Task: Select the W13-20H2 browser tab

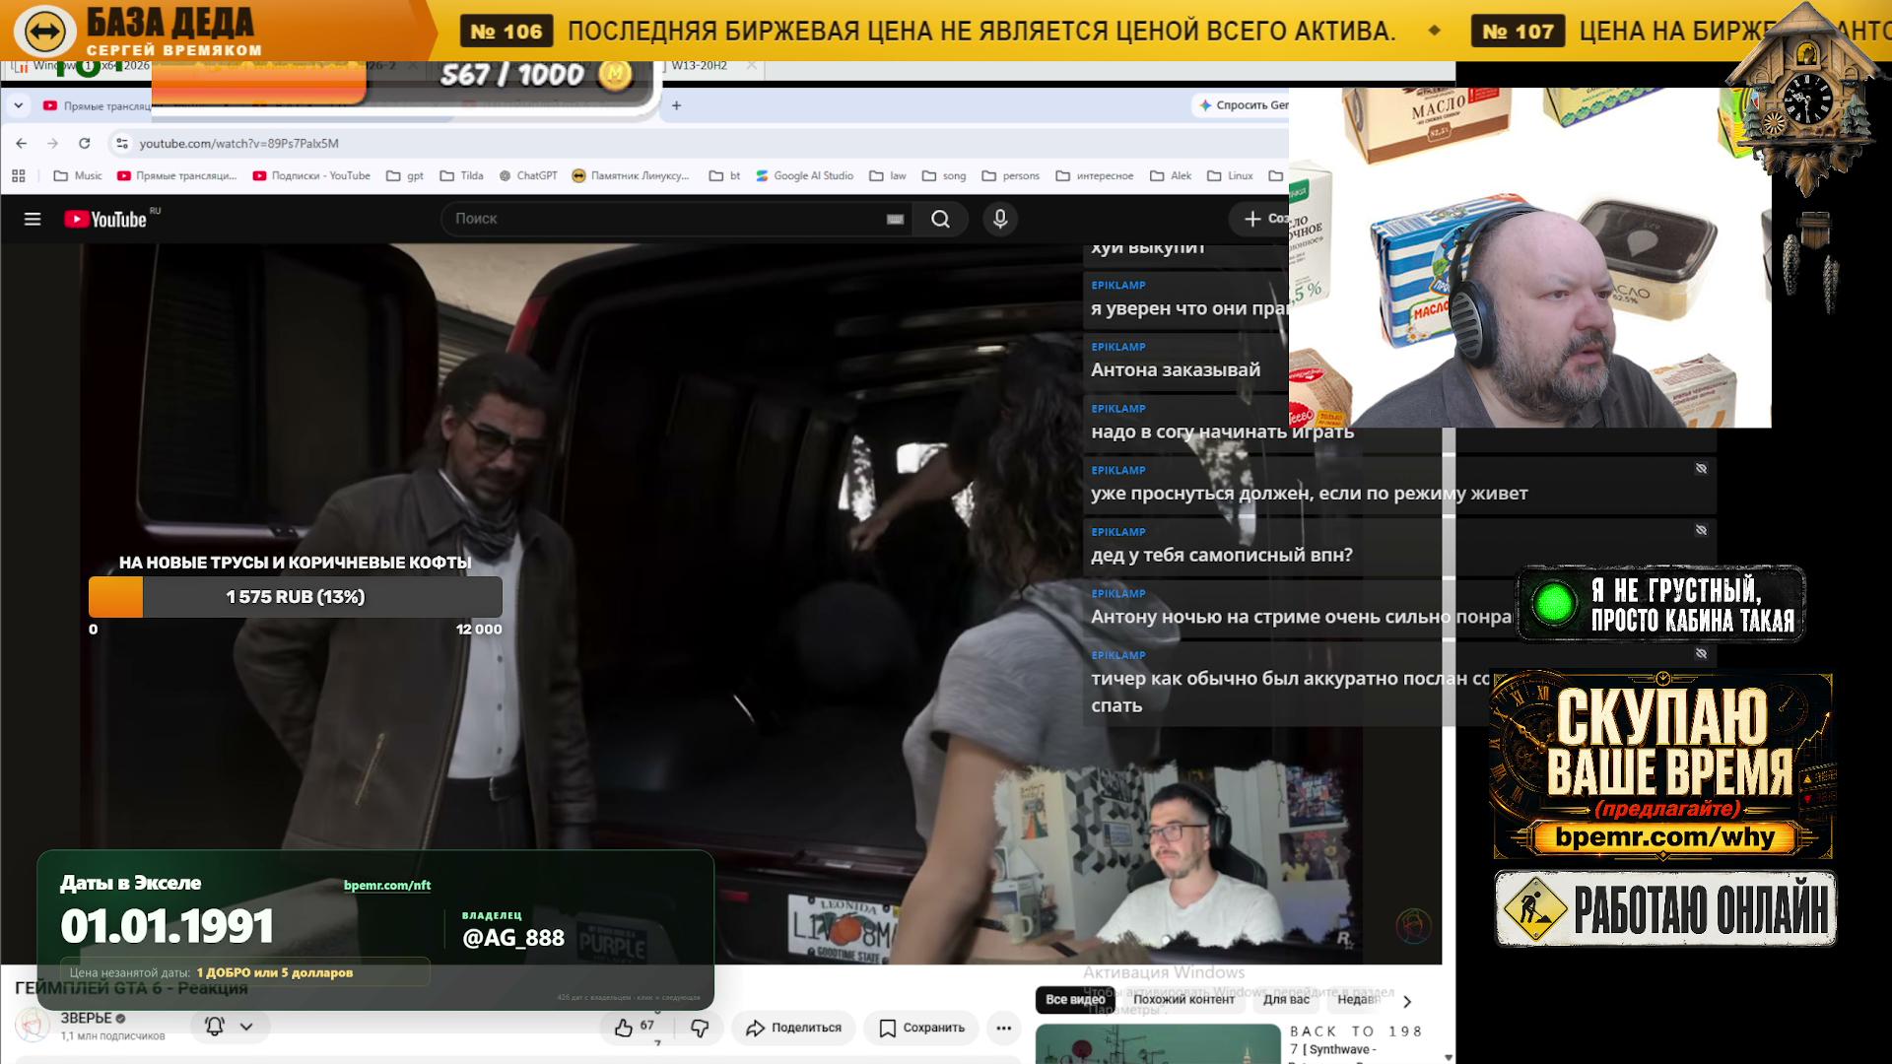Action: [x=699, y=66]
